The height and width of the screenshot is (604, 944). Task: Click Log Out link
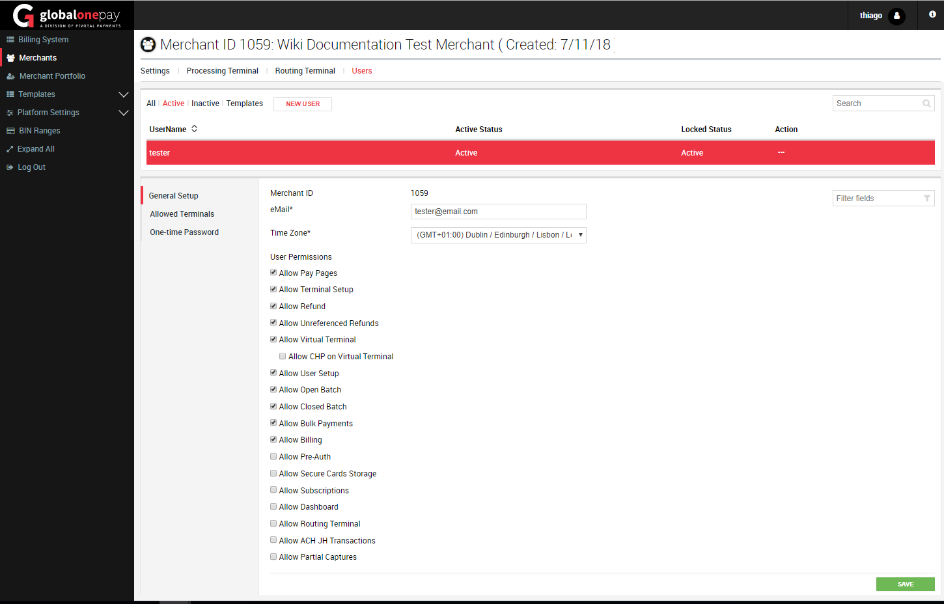click(31, 167)
